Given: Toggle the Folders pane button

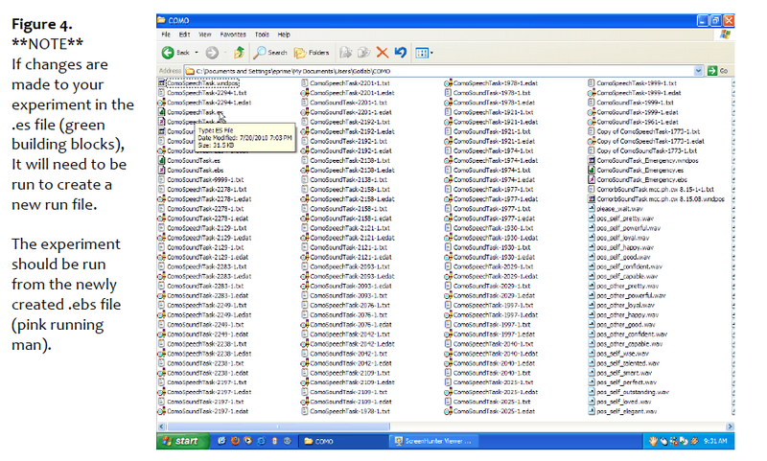Looking at the screenshot, I should (x=312, y=53).
